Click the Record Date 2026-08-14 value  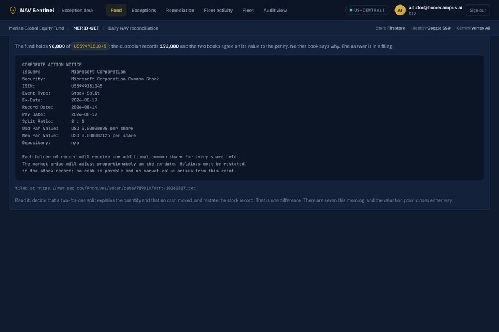(84, 107)
